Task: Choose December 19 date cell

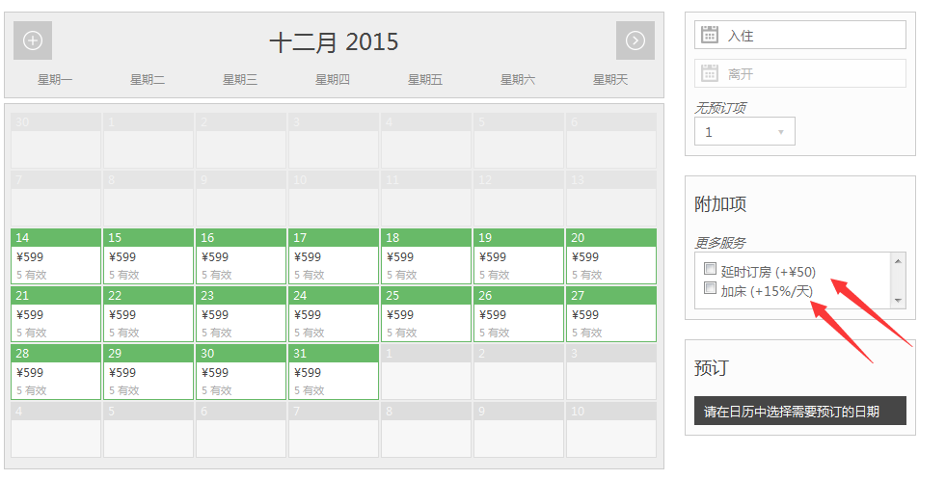Action: [x=519, y=256]
